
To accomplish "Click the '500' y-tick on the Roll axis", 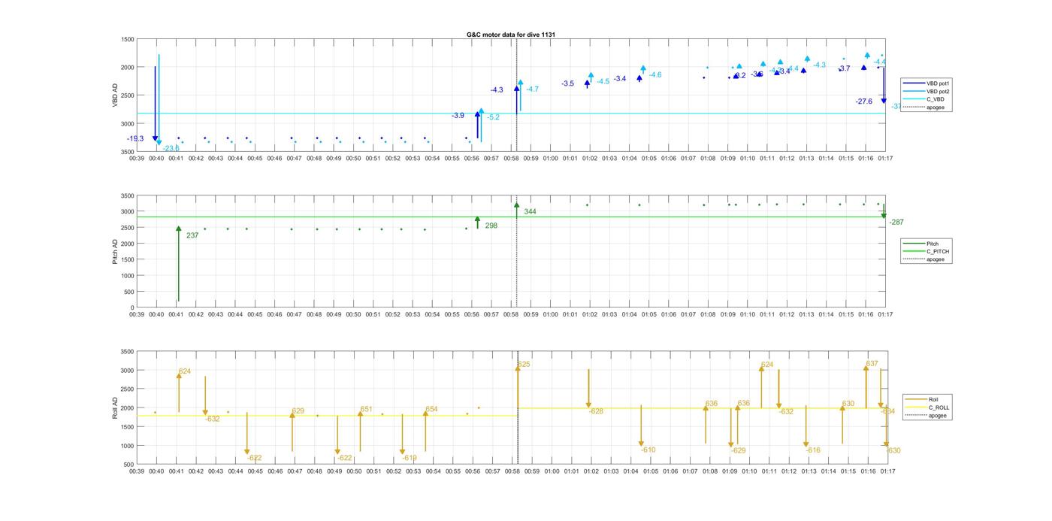I will coord(128,465).
